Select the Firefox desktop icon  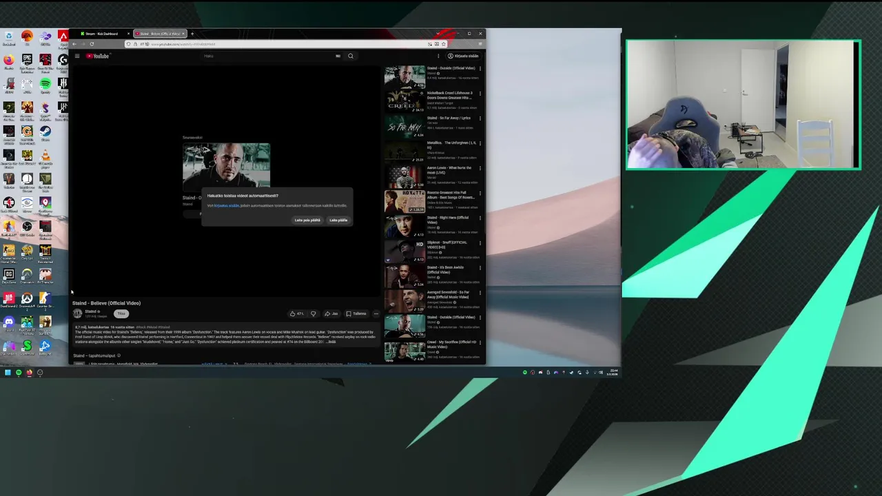tap(9, 62)
